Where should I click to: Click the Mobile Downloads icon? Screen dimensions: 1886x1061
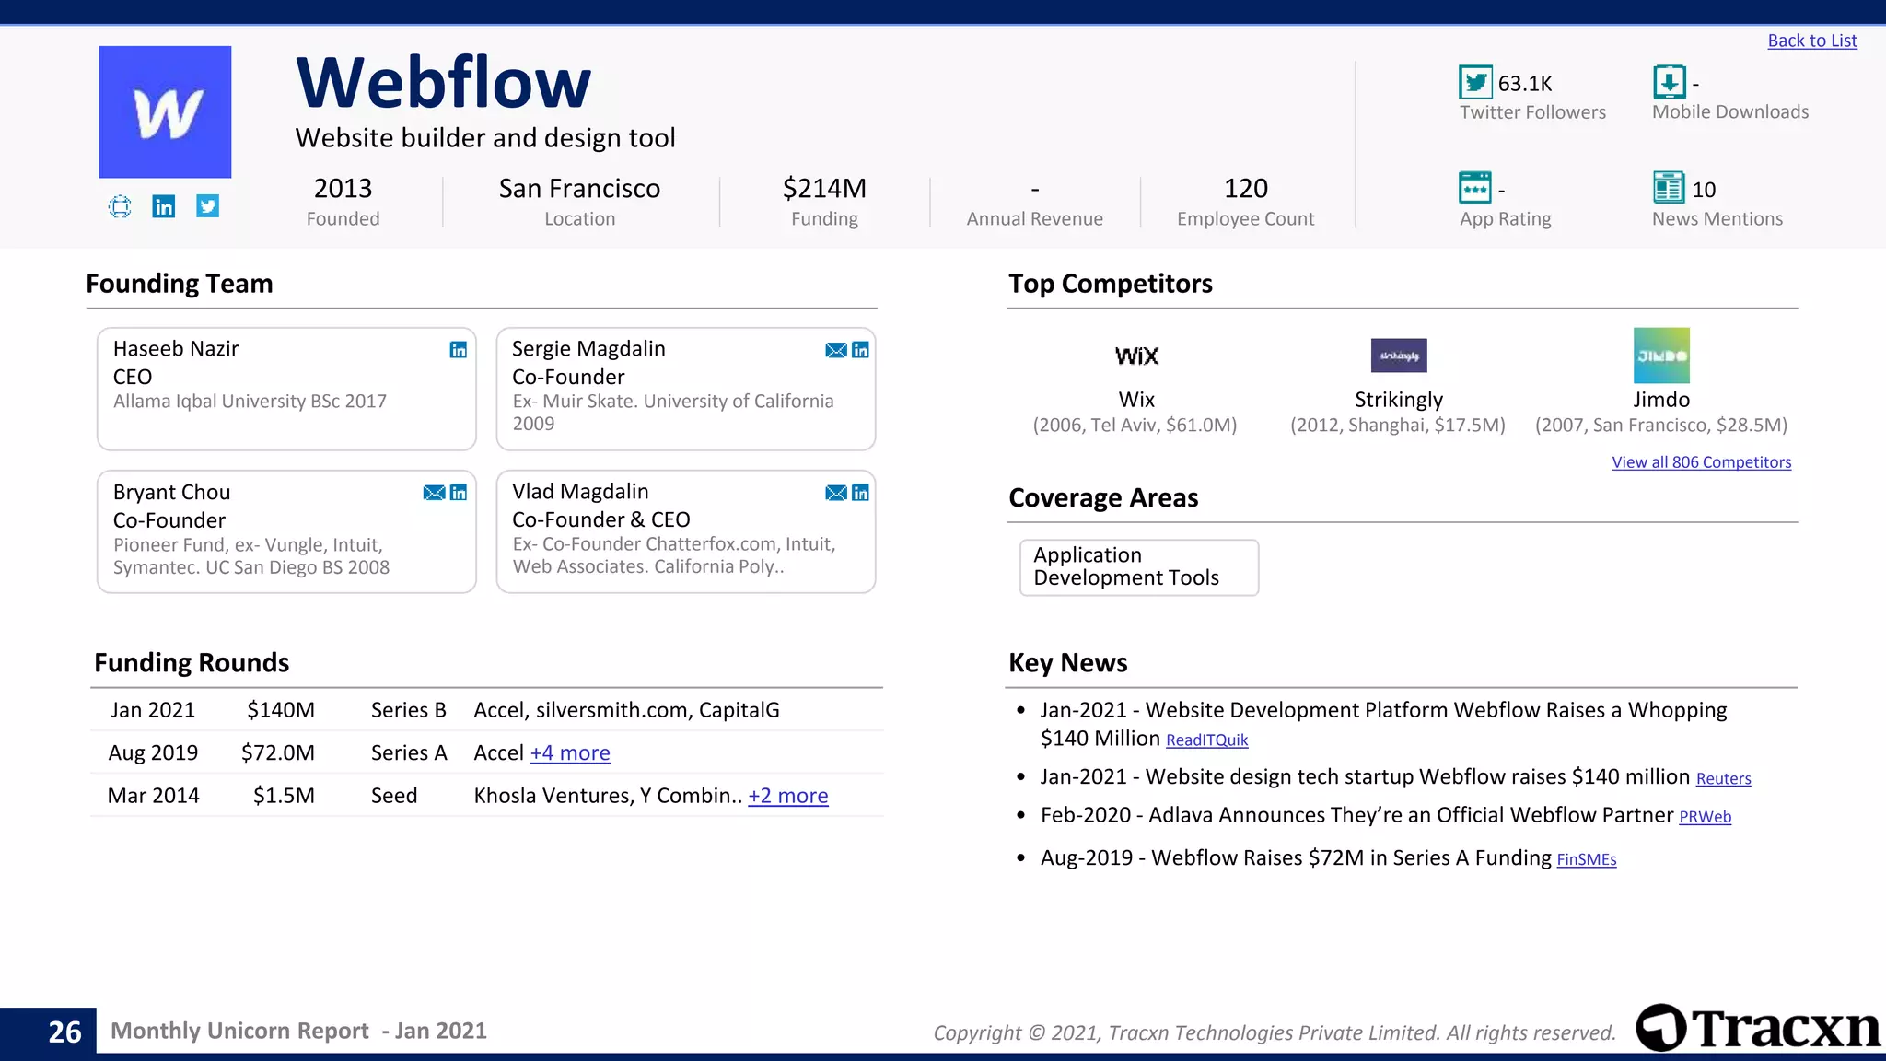click(1669, 82)
